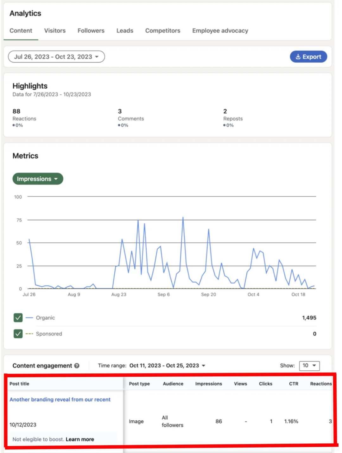Uncheck the Organic series checkbox
The height and width of the screenshot is (453, 342).
[18, 318]
